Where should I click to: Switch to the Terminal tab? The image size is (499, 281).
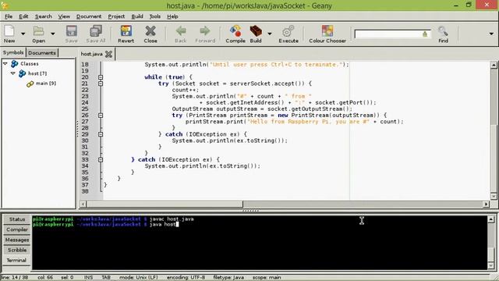click(17, 260)
